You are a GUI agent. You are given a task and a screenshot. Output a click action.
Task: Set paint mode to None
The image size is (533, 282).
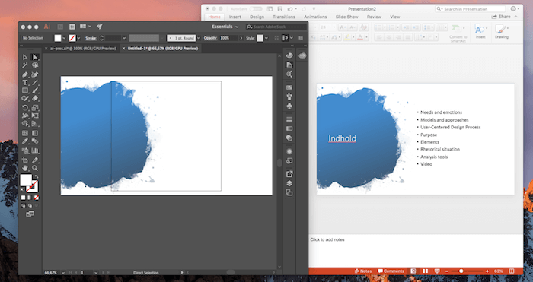tap(36, 198)
